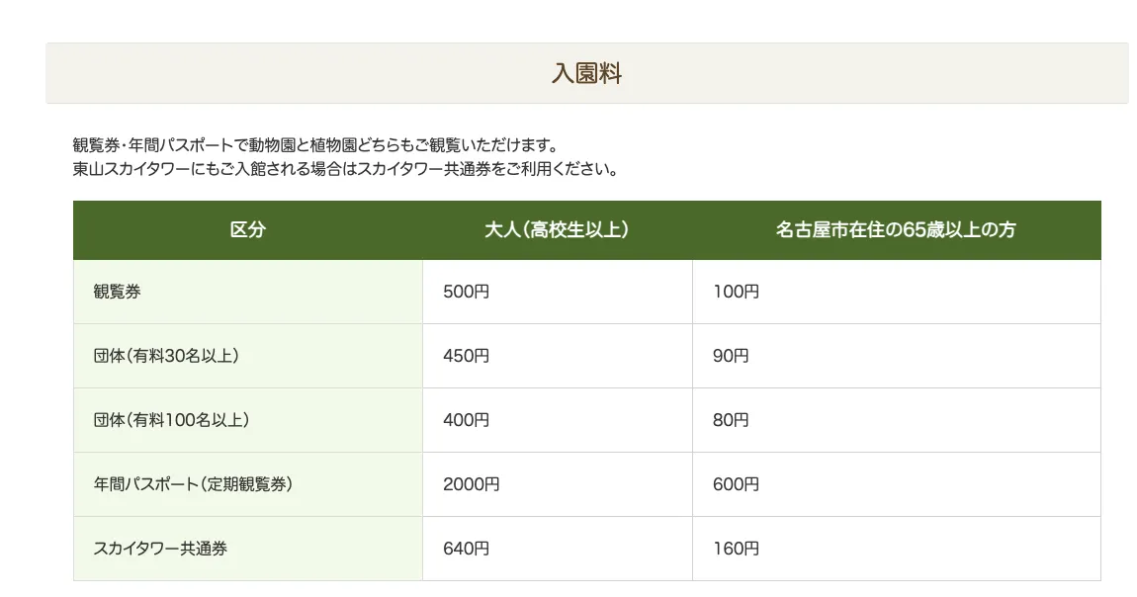The width and height of the screenshot is (1137, 597).
Task: Select the 観覧券 row label
Action: click(117, 292)
